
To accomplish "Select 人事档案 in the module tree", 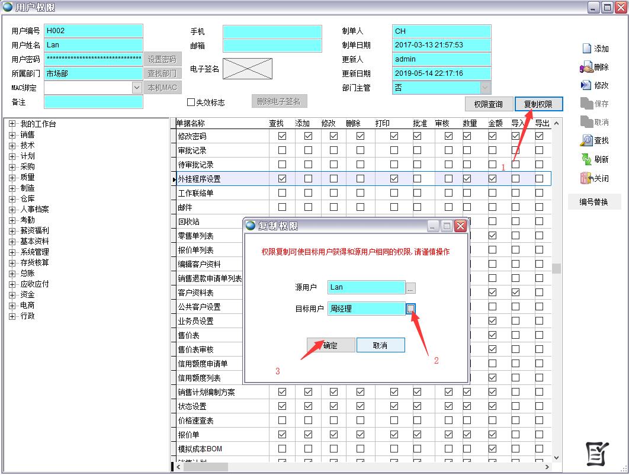I will [x=34, y=209].
